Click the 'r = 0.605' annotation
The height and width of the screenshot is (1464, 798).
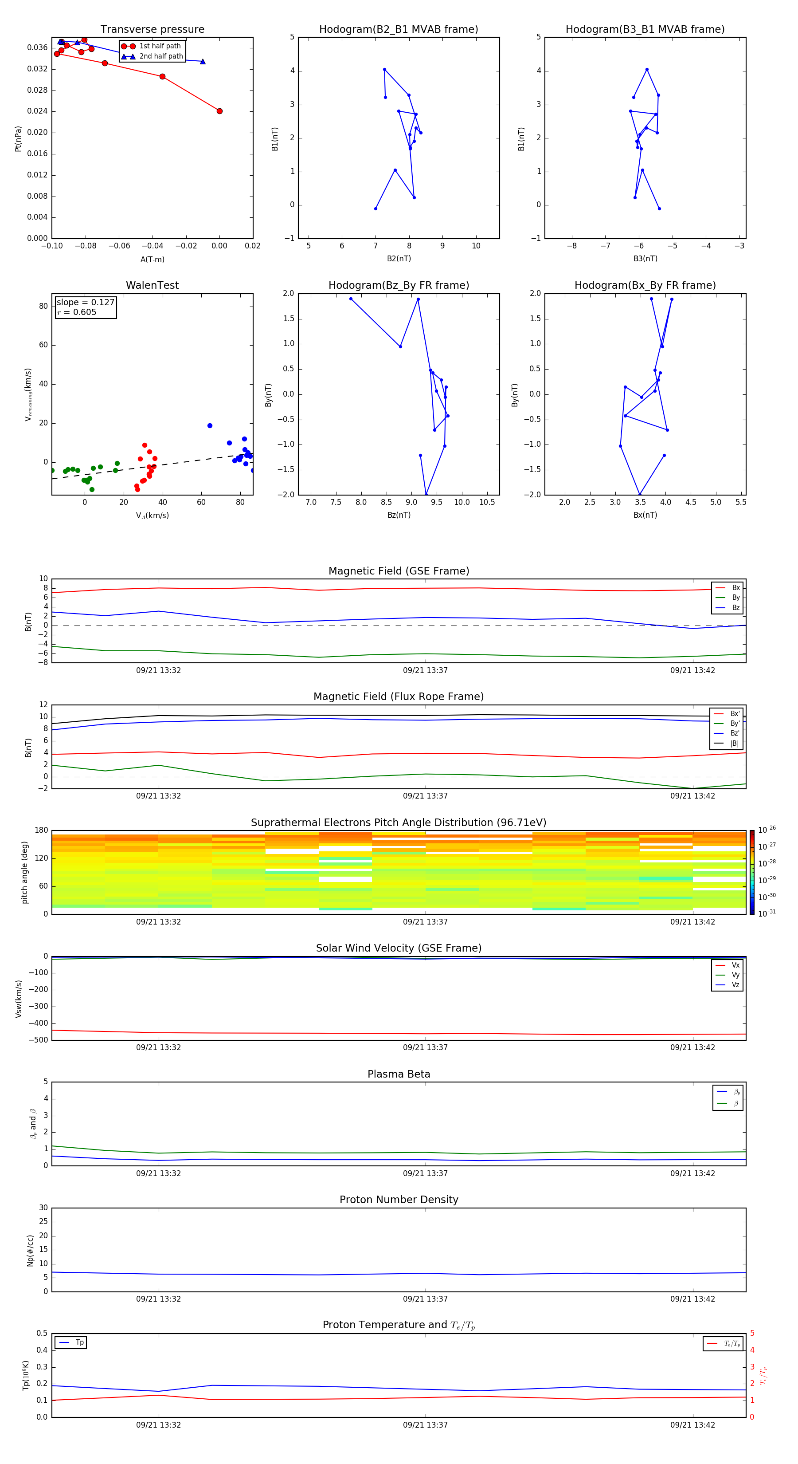77,312
